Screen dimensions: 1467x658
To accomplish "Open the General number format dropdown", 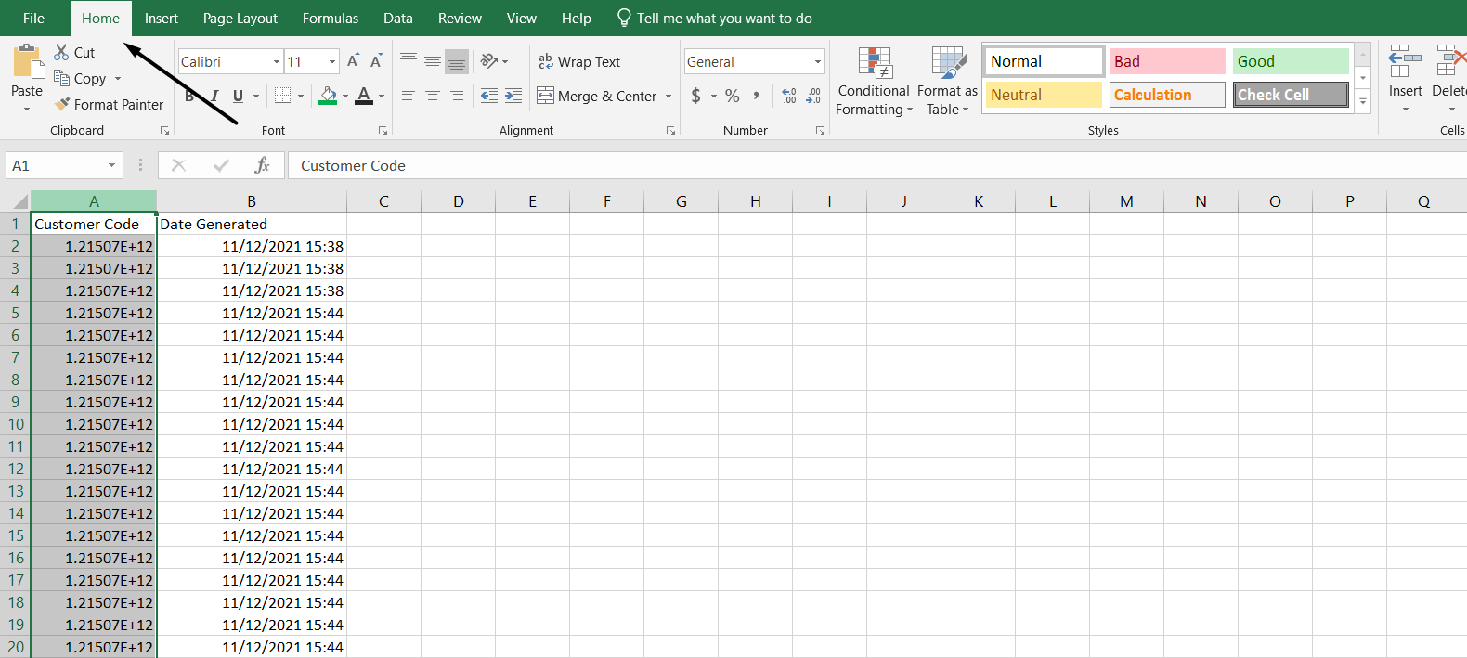I will [x=818, y=61].
